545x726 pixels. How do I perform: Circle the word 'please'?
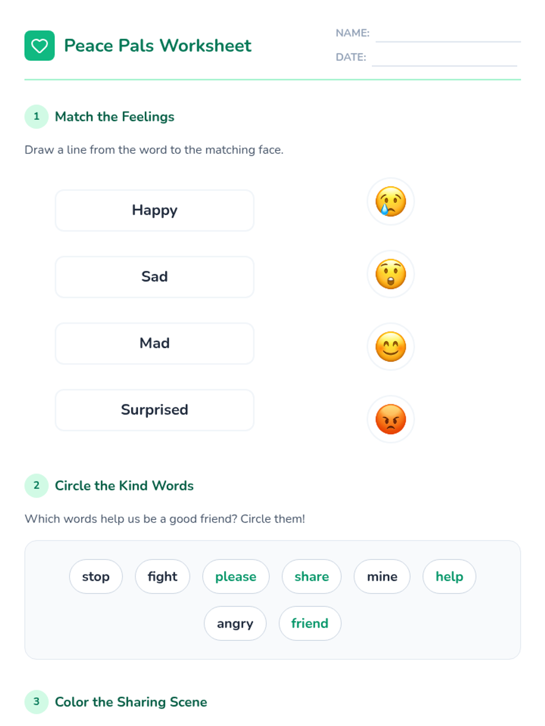click(x=236, y=576)
